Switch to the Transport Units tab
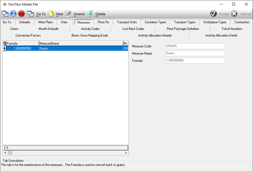 pos(127,22)
